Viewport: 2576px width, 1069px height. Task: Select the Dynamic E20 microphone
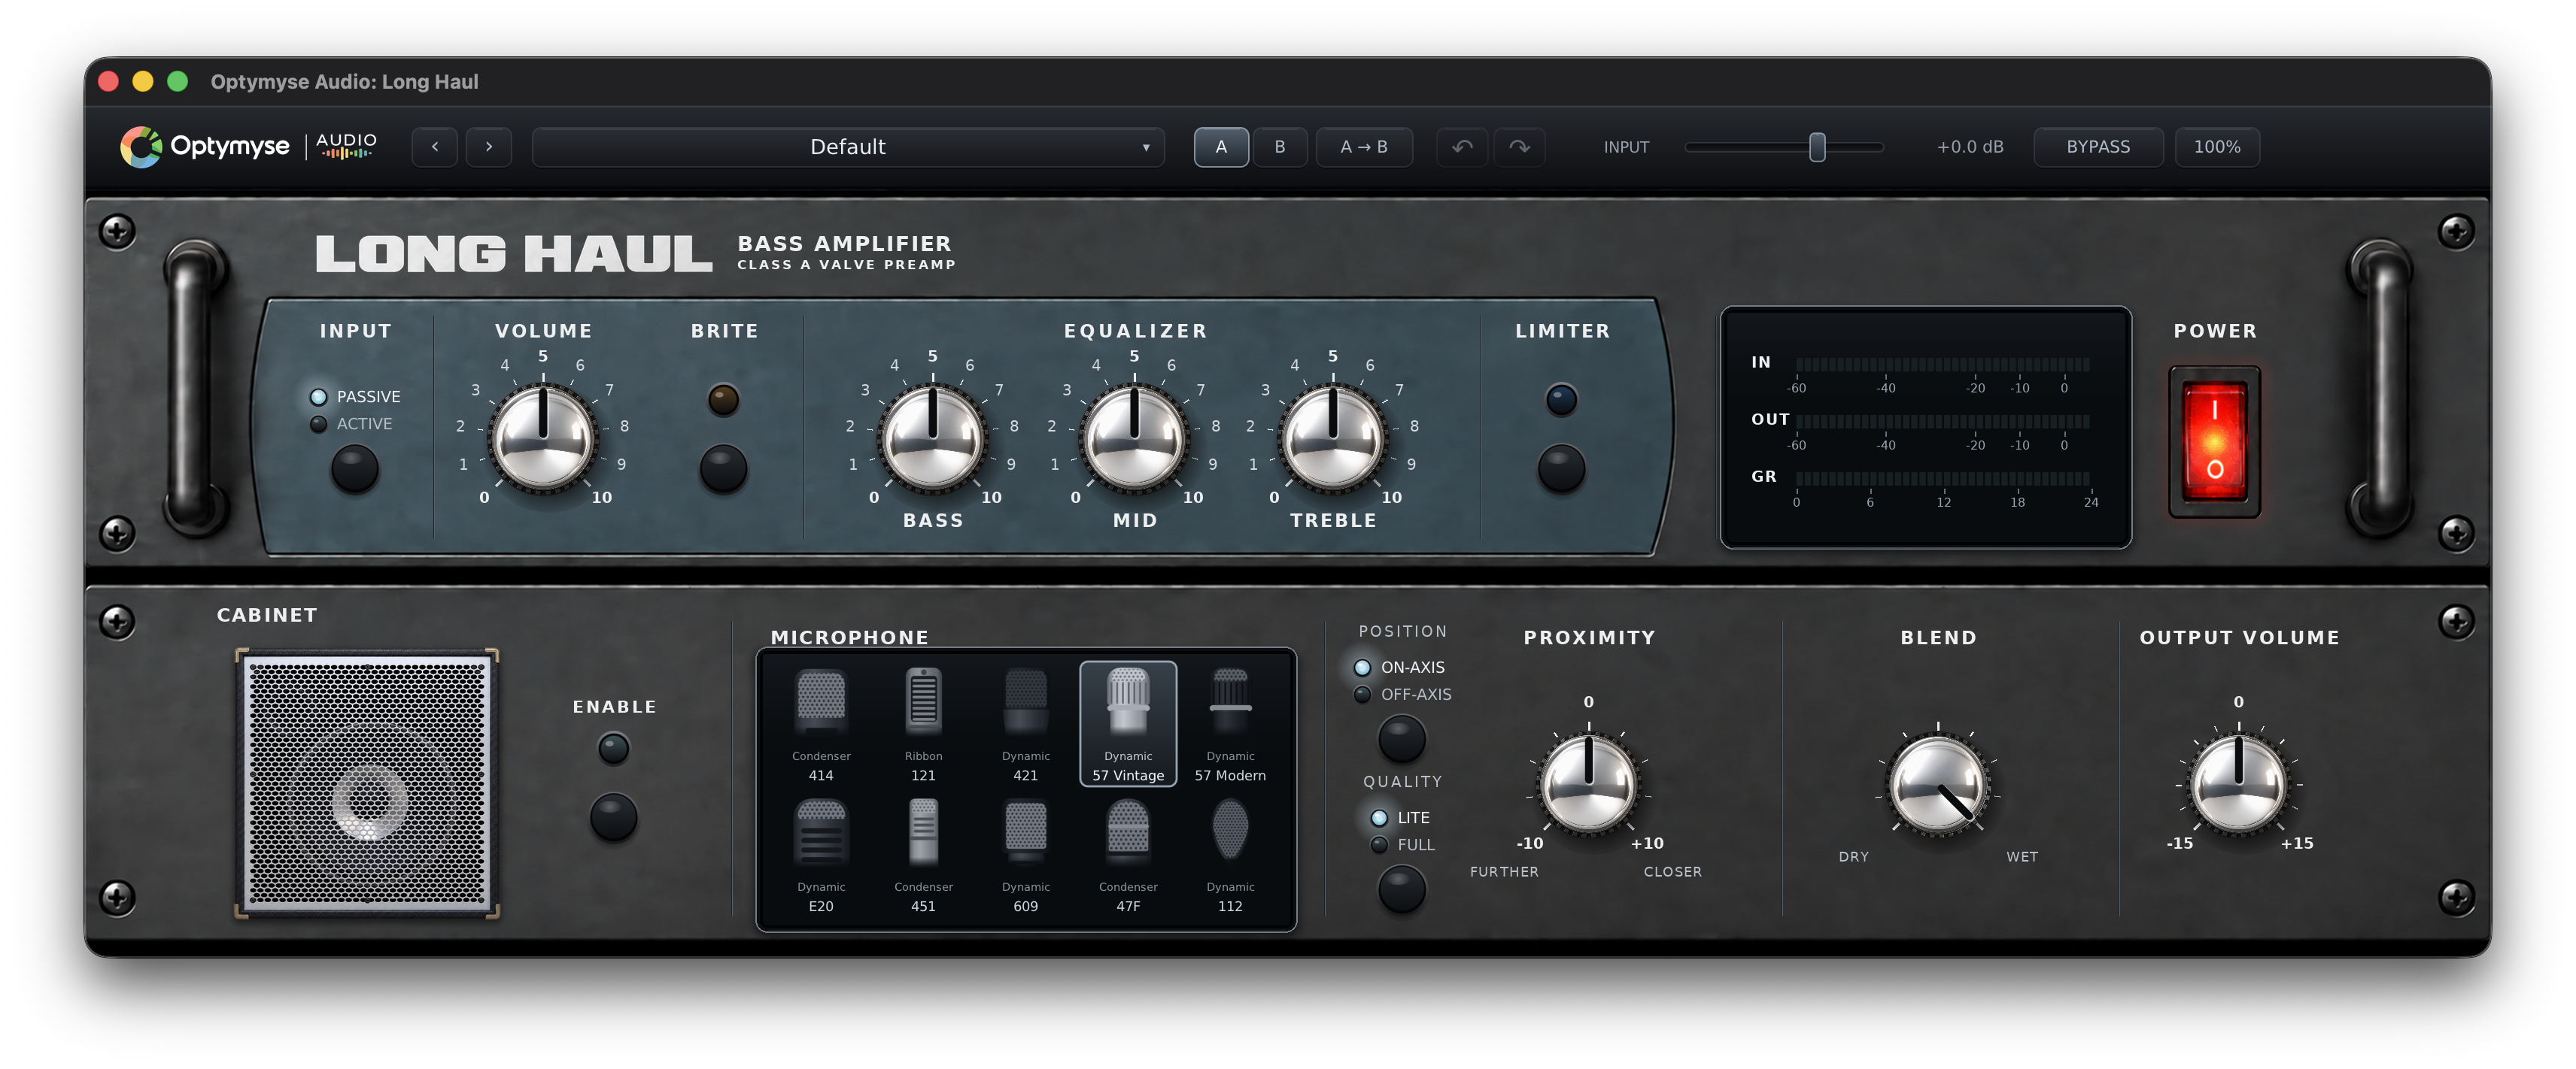point(820,856)
